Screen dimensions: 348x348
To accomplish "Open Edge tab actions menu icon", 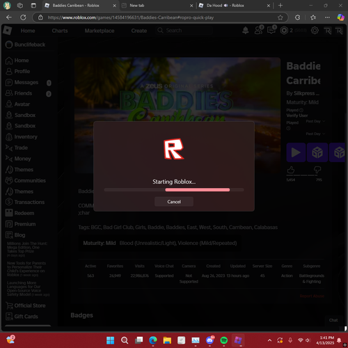I will (x=33, y=6).
